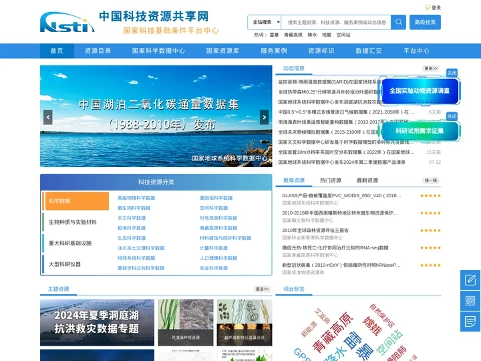Open the NSTI logo home link
Screen dimensions: 481x361
point(67,23)
